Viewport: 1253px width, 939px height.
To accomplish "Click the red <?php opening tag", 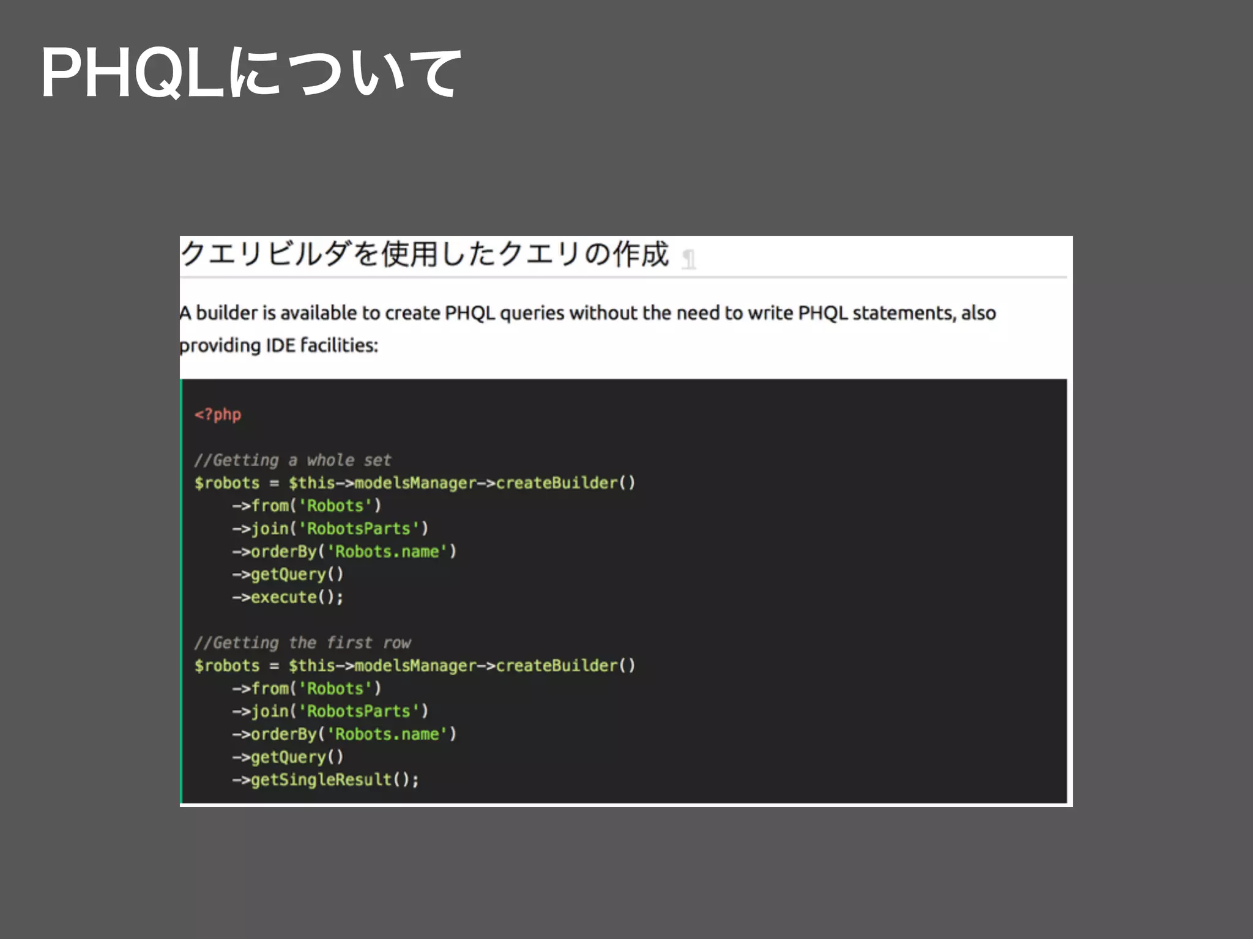I will pyautogui.click(x=218, y=414).
